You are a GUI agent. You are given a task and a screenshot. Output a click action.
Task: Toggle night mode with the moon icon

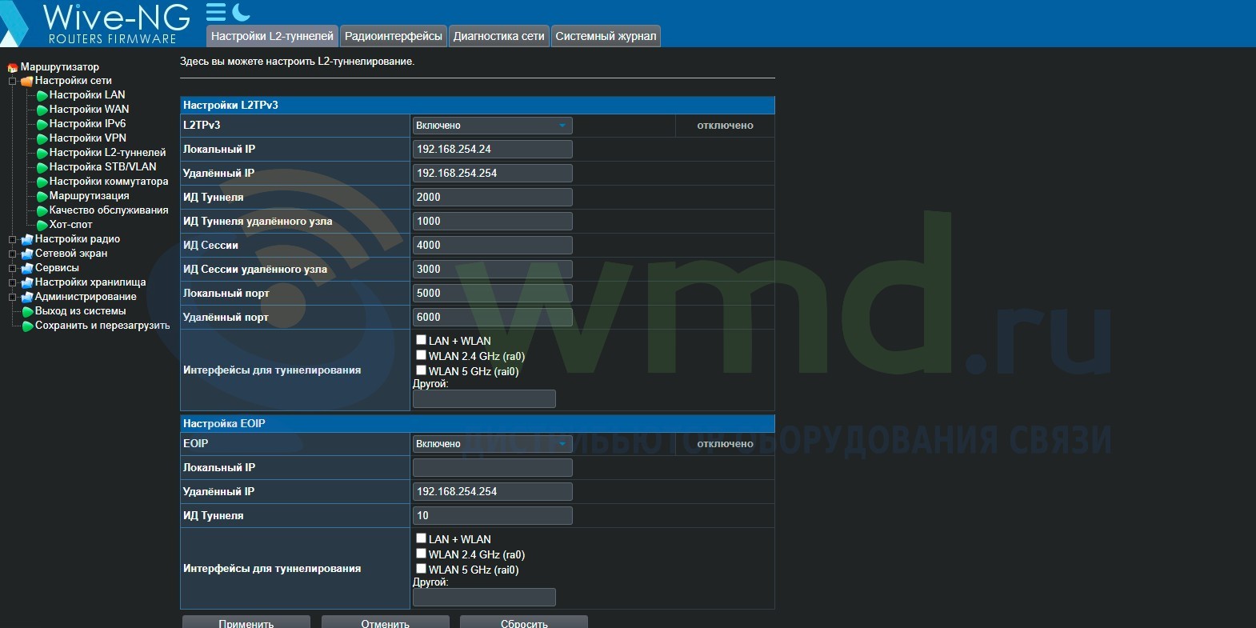click(x=241, y=12)
